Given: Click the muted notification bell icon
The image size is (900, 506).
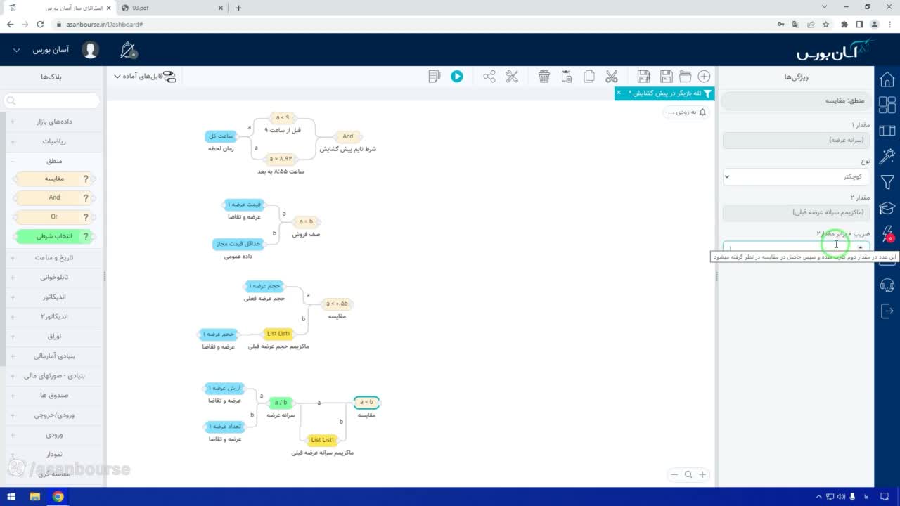Looking at the screenshot, I should 129,51.
